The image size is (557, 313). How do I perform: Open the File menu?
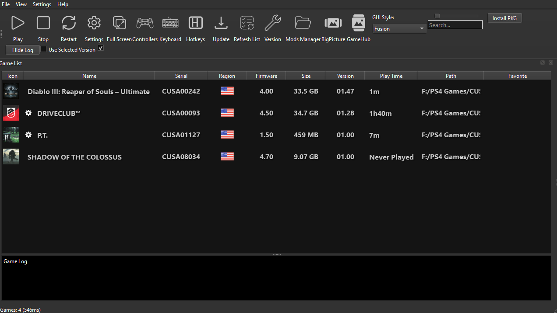(x=6, y=4)
